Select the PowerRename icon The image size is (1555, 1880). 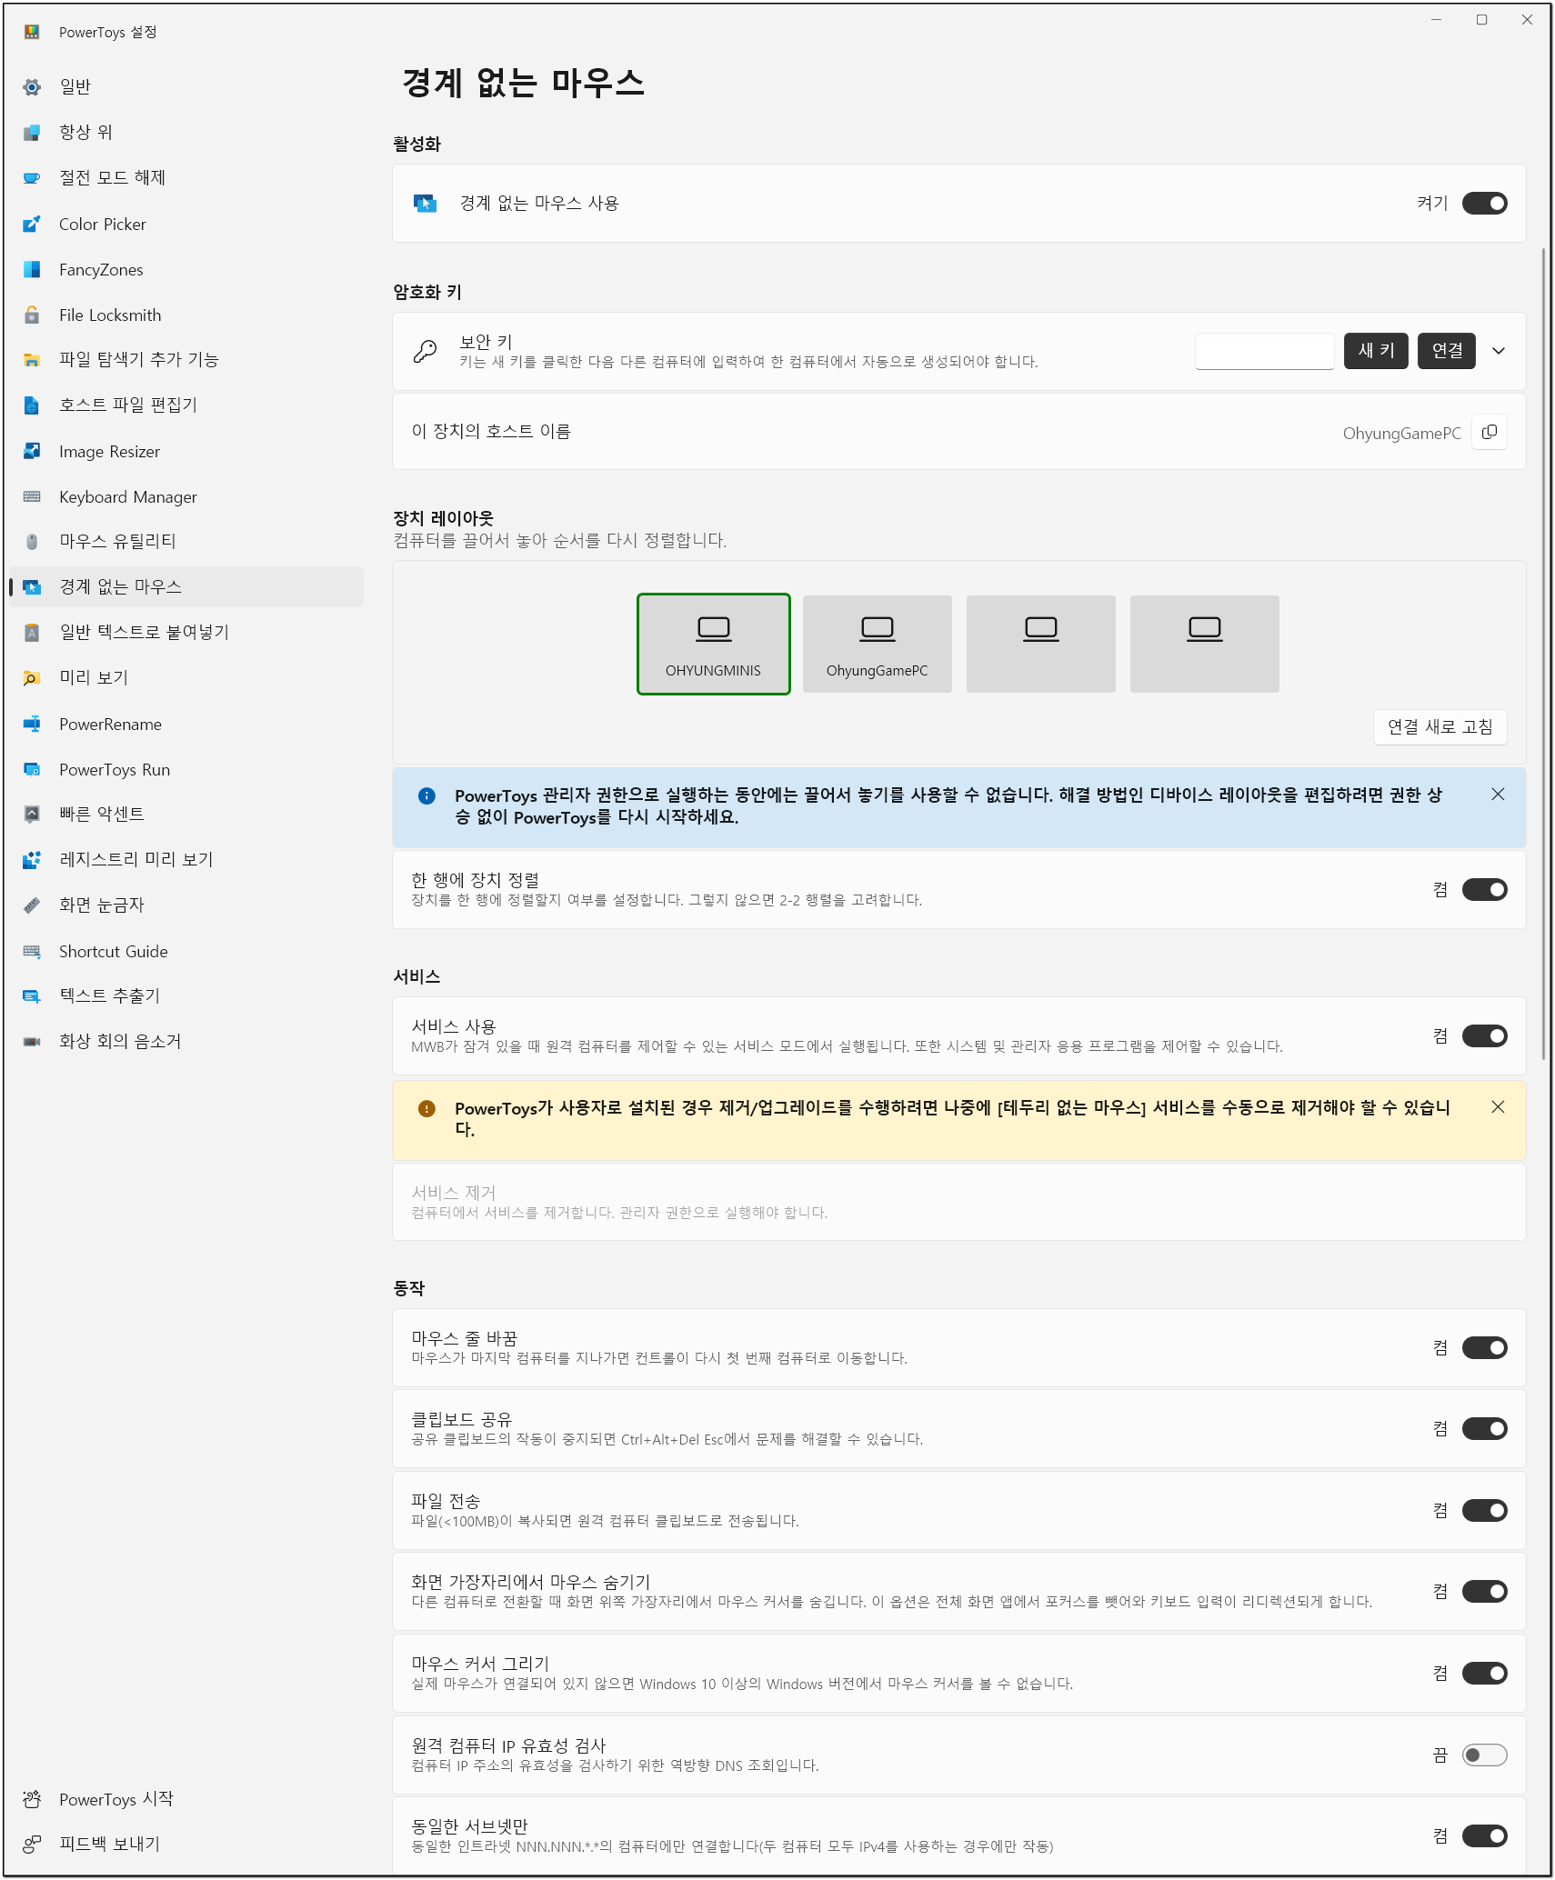click(32, 724)
